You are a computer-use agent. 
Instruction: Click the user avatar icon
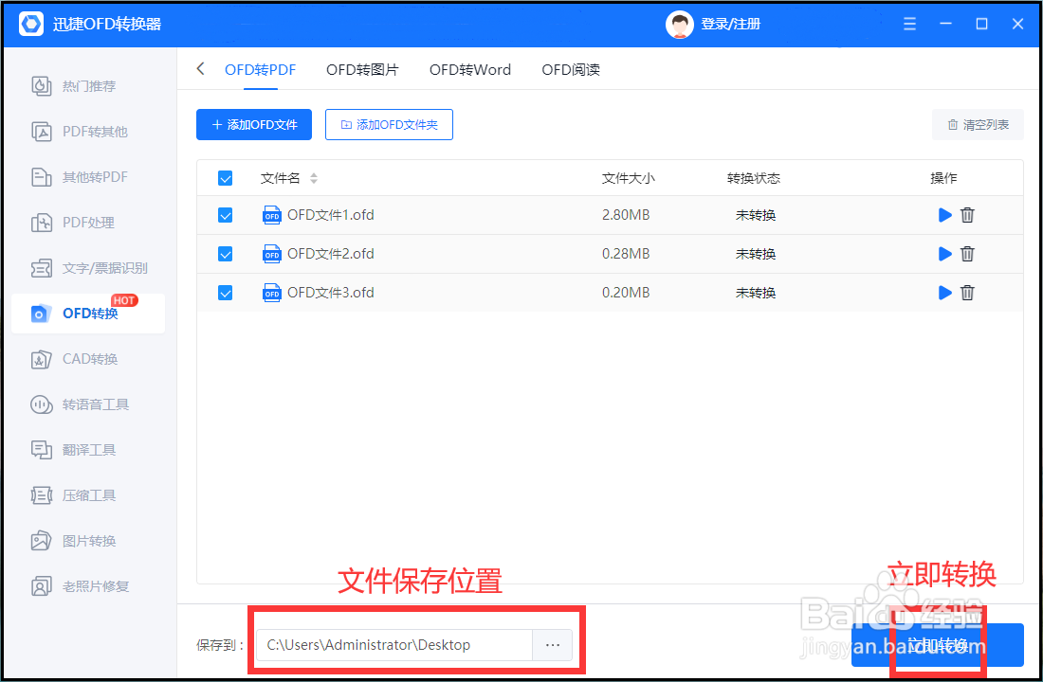point(679,25)
